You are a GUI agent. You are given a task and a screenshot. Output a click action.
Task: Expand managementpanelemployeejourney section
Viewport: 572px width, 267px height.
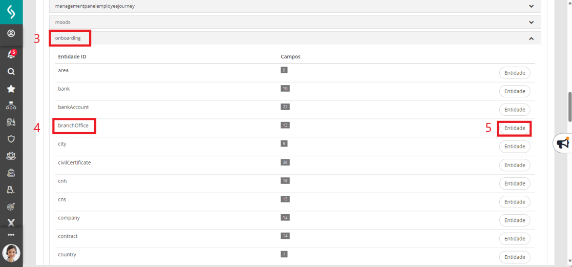click(x=531, y=6)
